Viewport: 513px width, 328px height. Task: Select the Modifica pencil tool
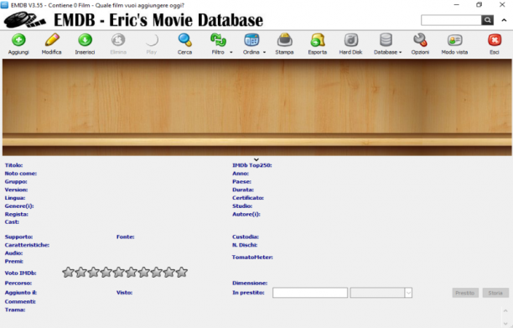(x=52, y=40)
